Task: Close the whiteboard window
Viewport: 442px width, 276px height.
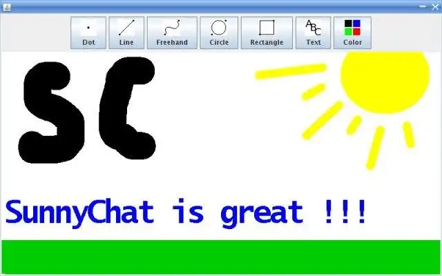Action: [x=435, y=7]
